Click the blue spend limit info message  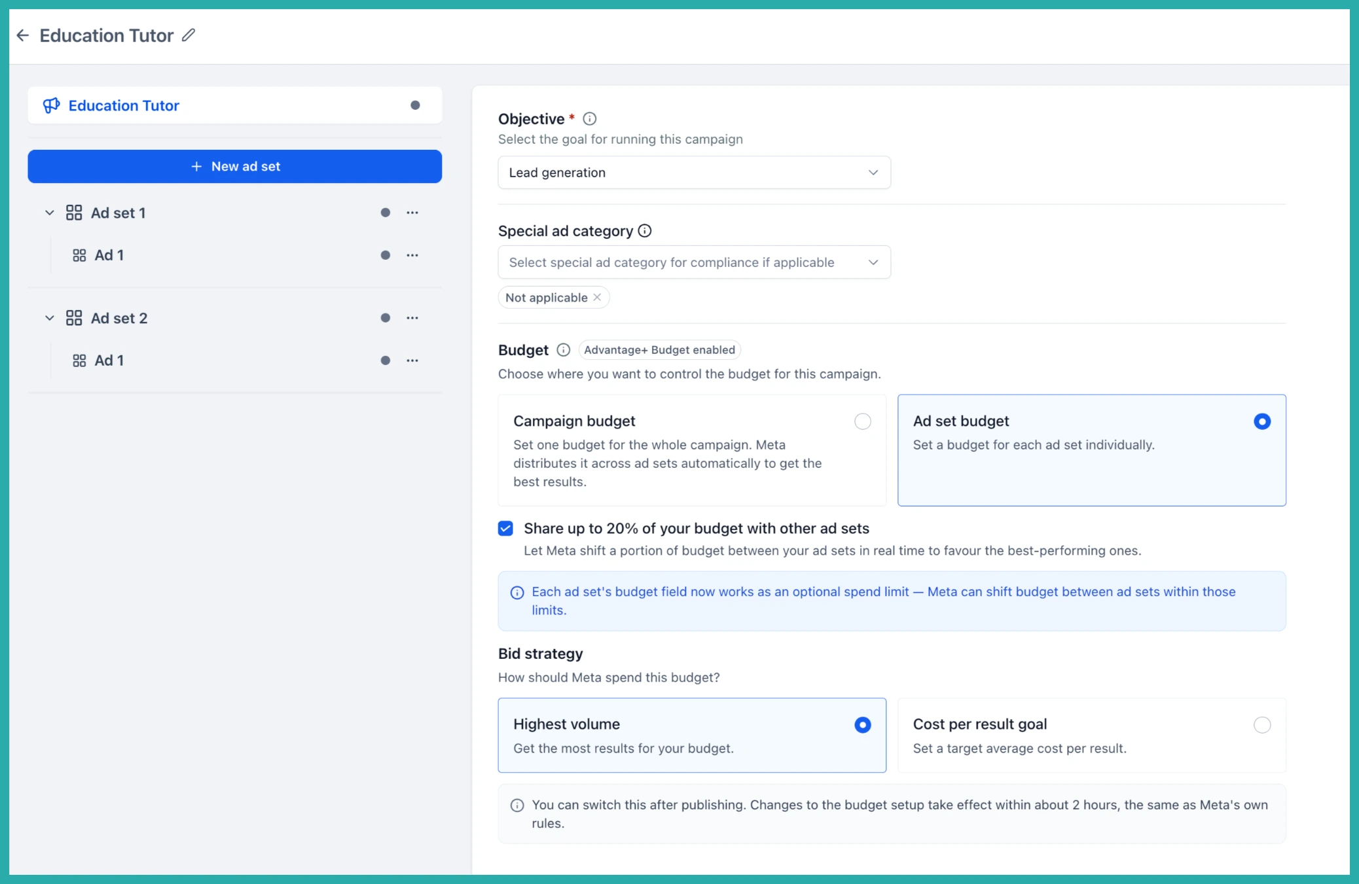[892, 601]
